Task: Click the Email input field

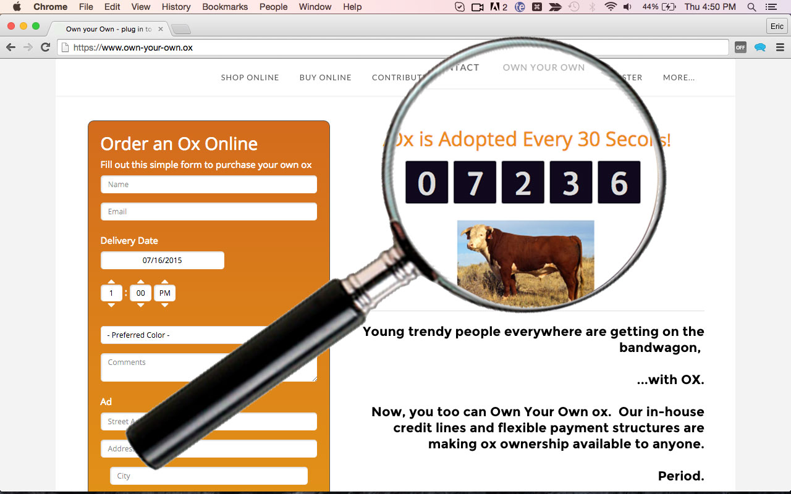Action: 209,211
